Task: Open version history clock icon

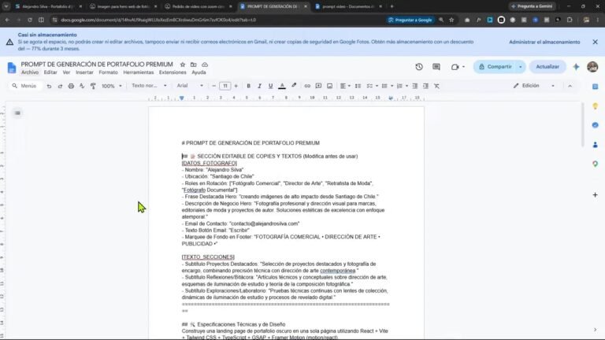Action: click(x=419, y=67)
